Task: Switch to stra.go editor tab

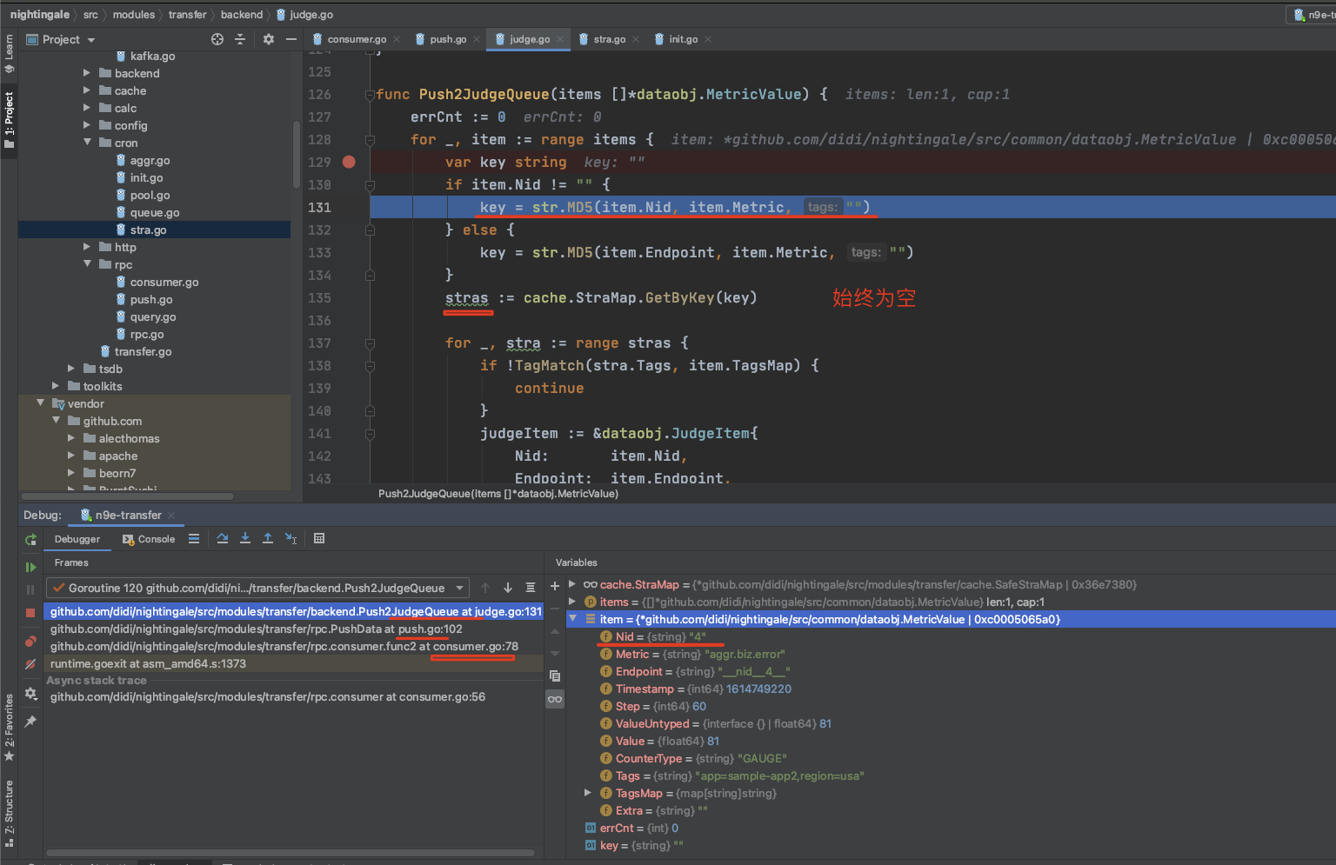Action: point(610,39)
